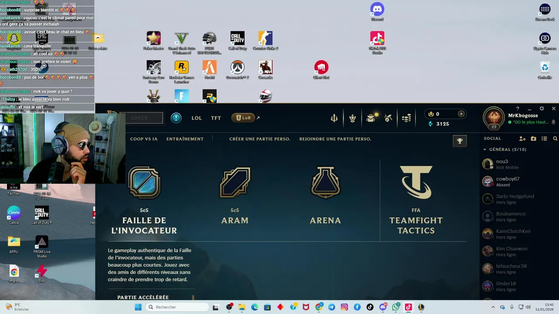Open the Challenges laurel icon
559x314 pixels.
[352, 118]
